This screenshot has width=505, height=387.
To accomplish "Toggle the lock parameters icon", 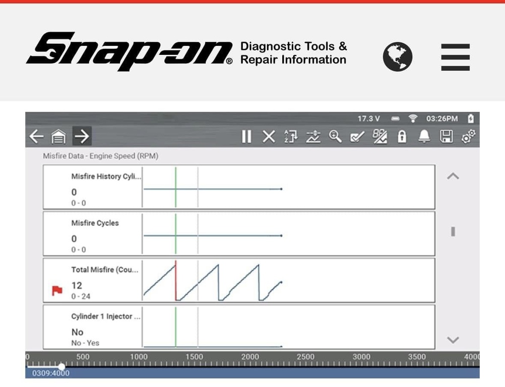I will [402, 137].
